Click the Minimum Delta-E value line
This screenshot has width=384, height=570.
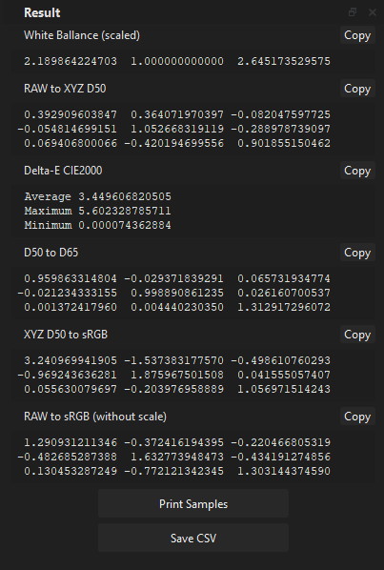98,225
